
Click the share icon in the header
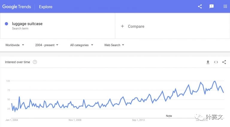coord(200,7)
